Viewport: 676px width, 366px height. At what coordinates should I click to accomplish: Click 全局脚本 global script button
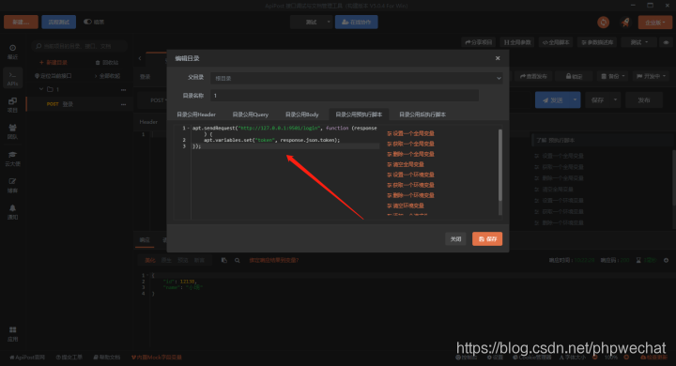(556, 42)
